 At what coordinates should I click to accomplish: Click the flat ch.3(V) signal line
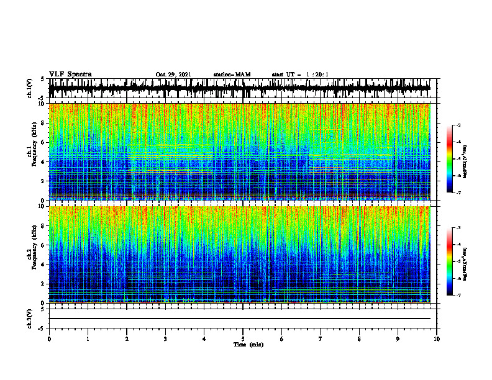[x=239, y=319]
